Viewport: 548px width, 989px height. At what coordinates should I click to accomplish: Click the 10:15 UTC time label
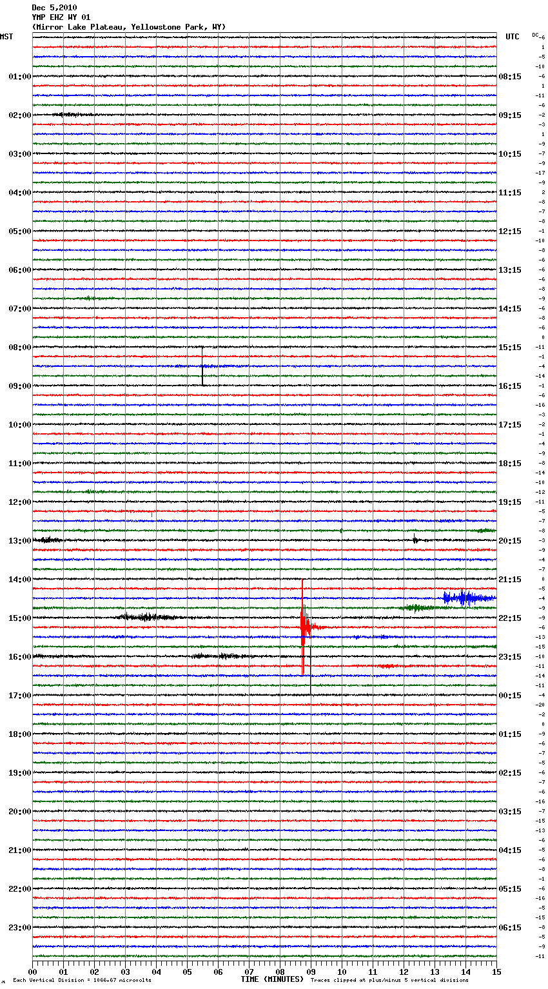click(510, 154)
